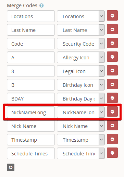Click the Merge Codes help question icon
The width and height of the screenshot is (124, 177).
pyautogui.click(x=41, y=5)
